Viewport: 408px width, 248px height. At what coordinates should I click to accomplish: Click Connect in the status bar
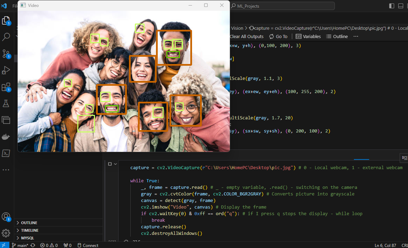click(x=88, y=245)
